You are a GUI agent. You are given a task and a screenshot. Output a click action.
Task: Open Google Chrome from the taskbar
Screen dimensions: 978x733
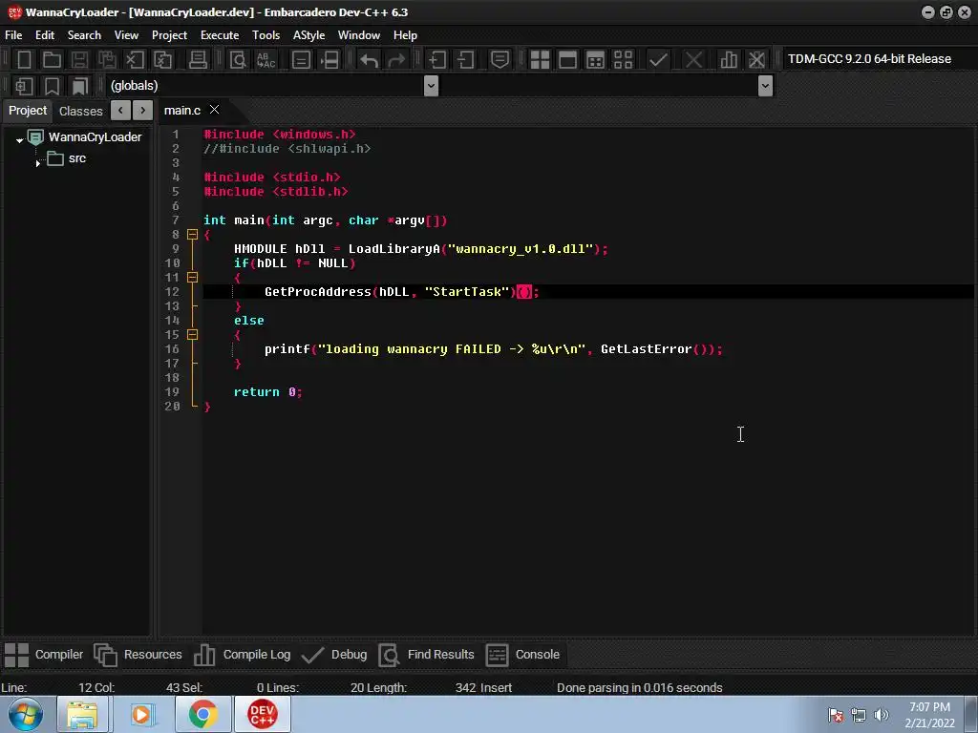pyautogui.click(x=202, y=714)
